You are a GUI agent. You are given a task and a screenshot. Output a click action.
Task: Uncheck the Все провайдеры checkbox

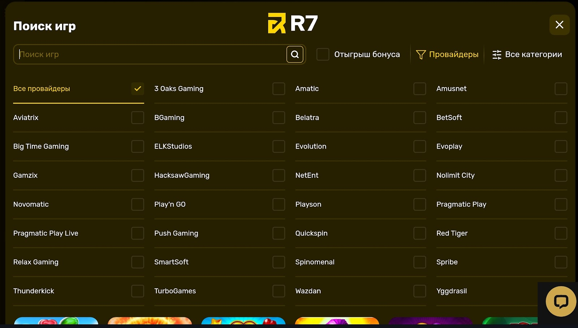(138, 89)
